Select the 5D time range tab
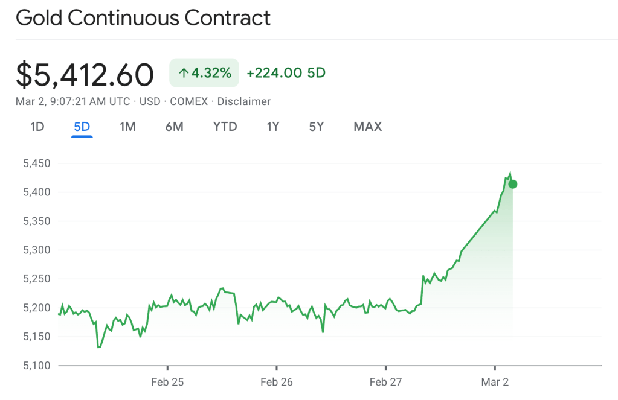Image resolution: width=618 pixels, height=400 pixels. pos(82,127)
